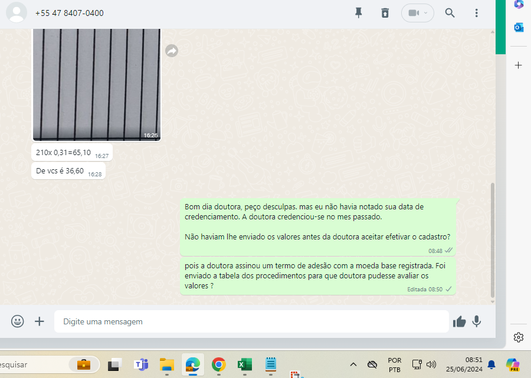Focus the "Digite uma mensagem" input field
Viewport: 531px width, 378px height.
(x=251, y=321)
